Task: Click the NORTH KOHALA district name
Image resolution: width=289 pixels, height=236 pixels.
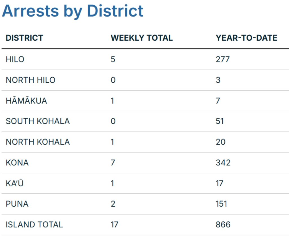Action: point(38,142)
